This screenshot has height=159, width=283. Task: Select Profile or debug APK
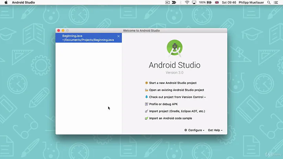click(164, 104)
